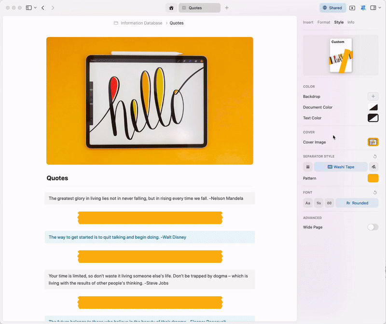Select the "00" monospace font style

(329, 203)
